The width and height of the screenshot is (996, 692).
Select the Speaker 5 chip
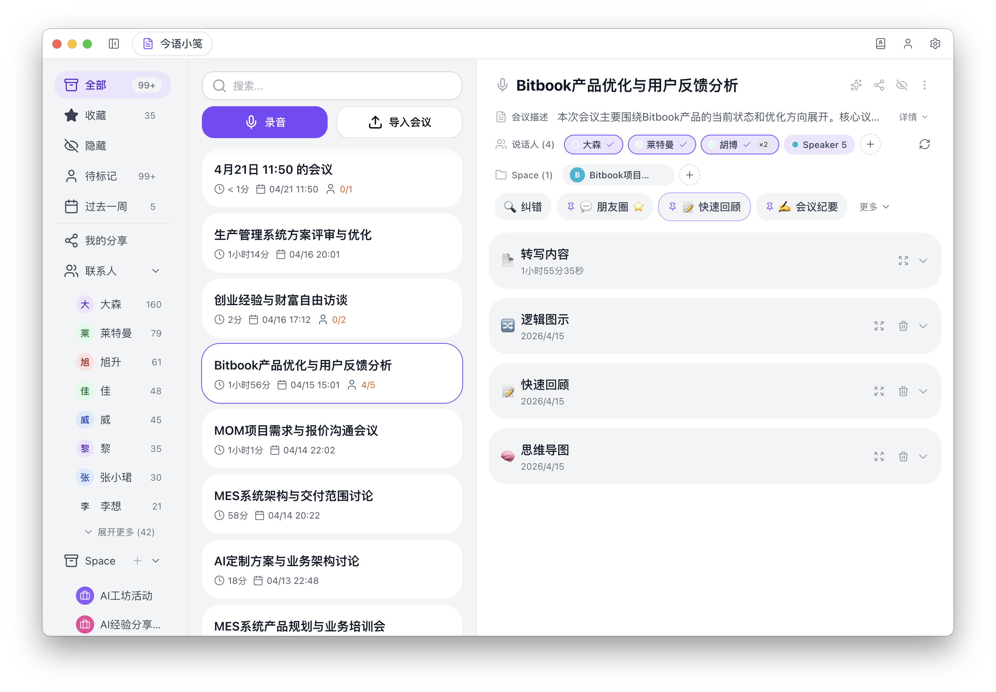coord(819,145)
